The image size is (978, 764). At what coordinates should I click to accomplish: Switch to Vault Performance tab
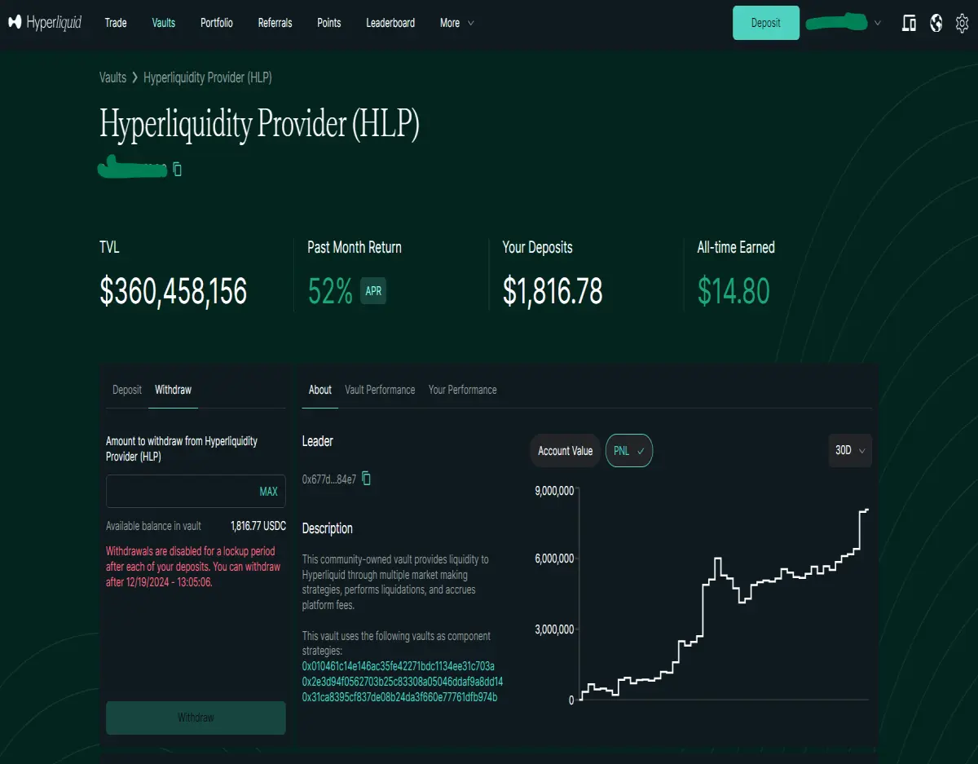(x=380, y=390)
